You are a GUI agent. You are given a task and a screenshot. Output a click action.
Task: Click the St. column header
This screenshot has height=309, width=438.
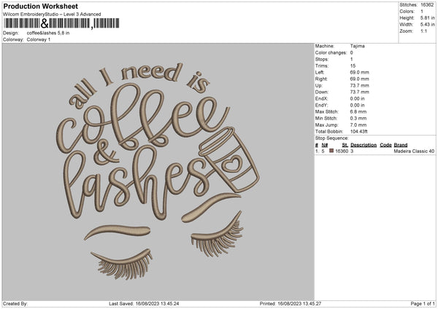(345, 144)
